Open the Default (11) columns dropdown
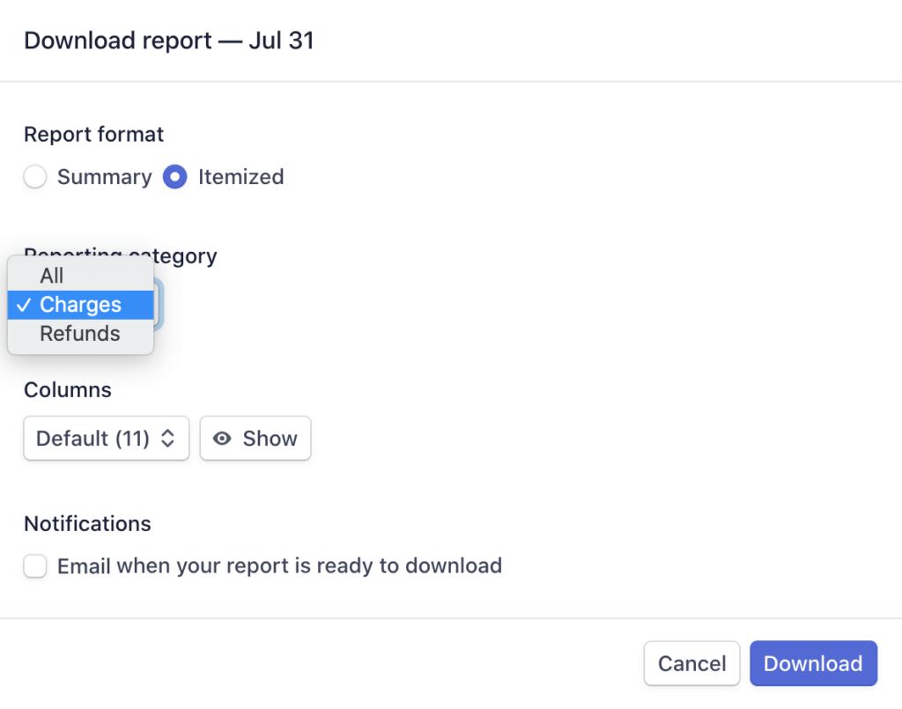This screenshot has height=709, width=902. (x=107, y=438)
